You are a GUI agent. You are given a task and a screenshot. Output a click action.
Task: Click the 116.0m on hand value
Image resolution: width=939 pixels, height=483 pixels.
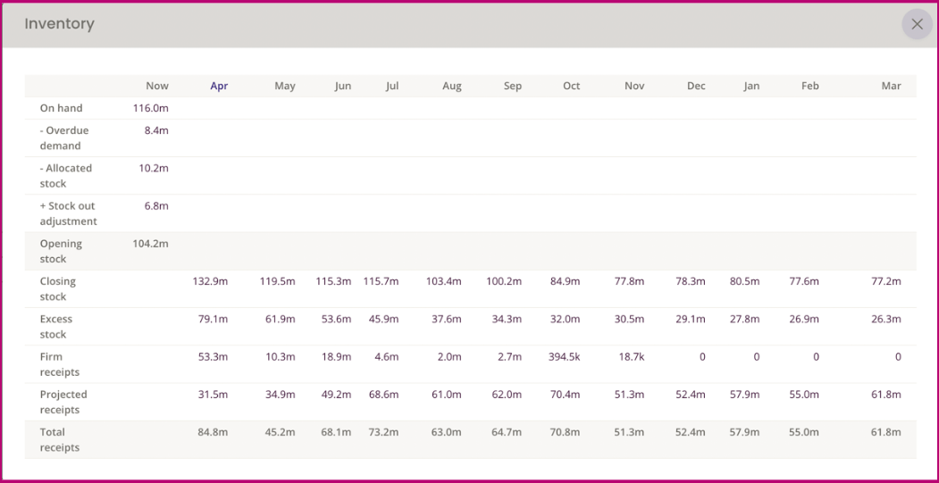(x=151, y=108)
